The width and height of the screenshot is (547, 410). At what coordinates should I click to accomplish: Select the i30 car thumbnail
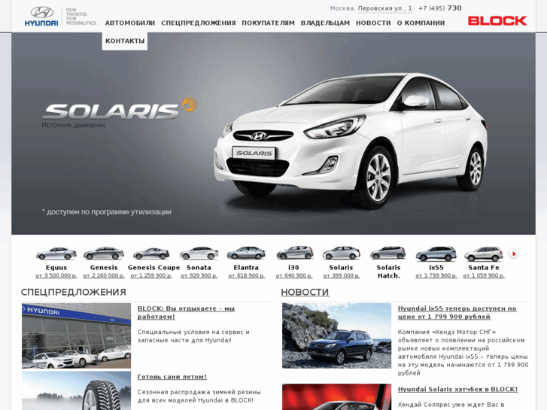pyautogui.click(x=294, y=254)
